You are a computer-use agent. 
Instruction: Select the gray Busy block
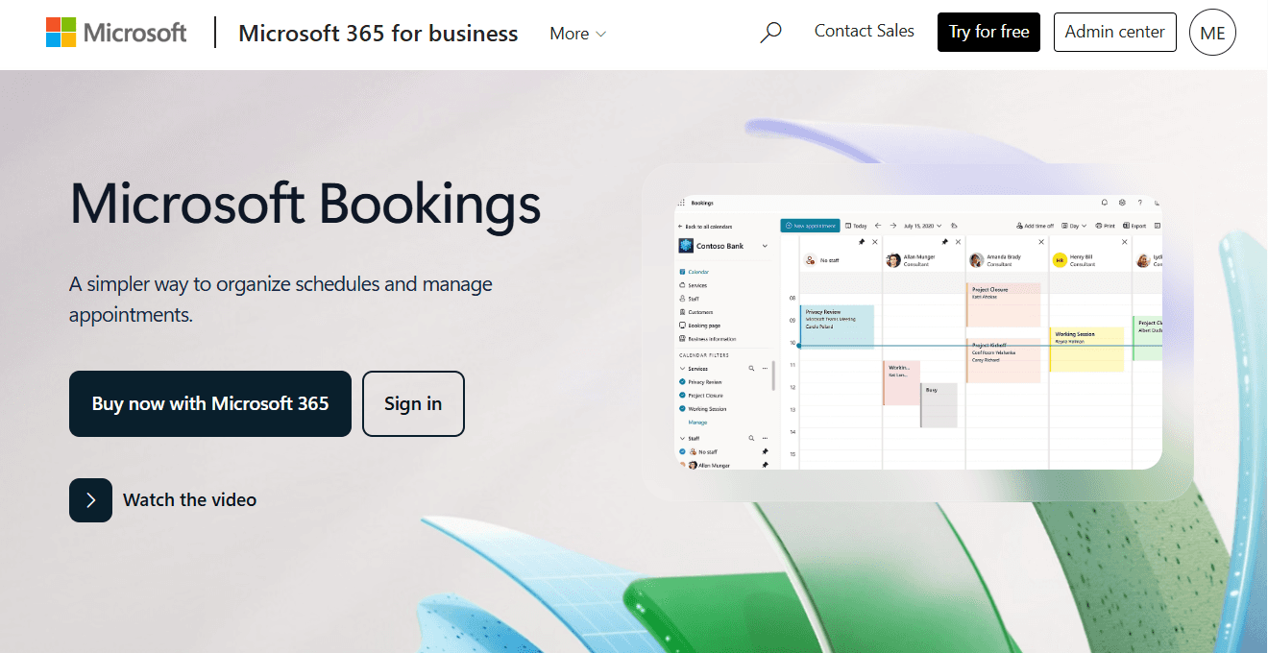point(939,405)
